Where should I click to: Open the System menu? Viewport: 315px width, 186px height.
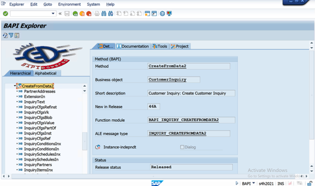(94, 4)
